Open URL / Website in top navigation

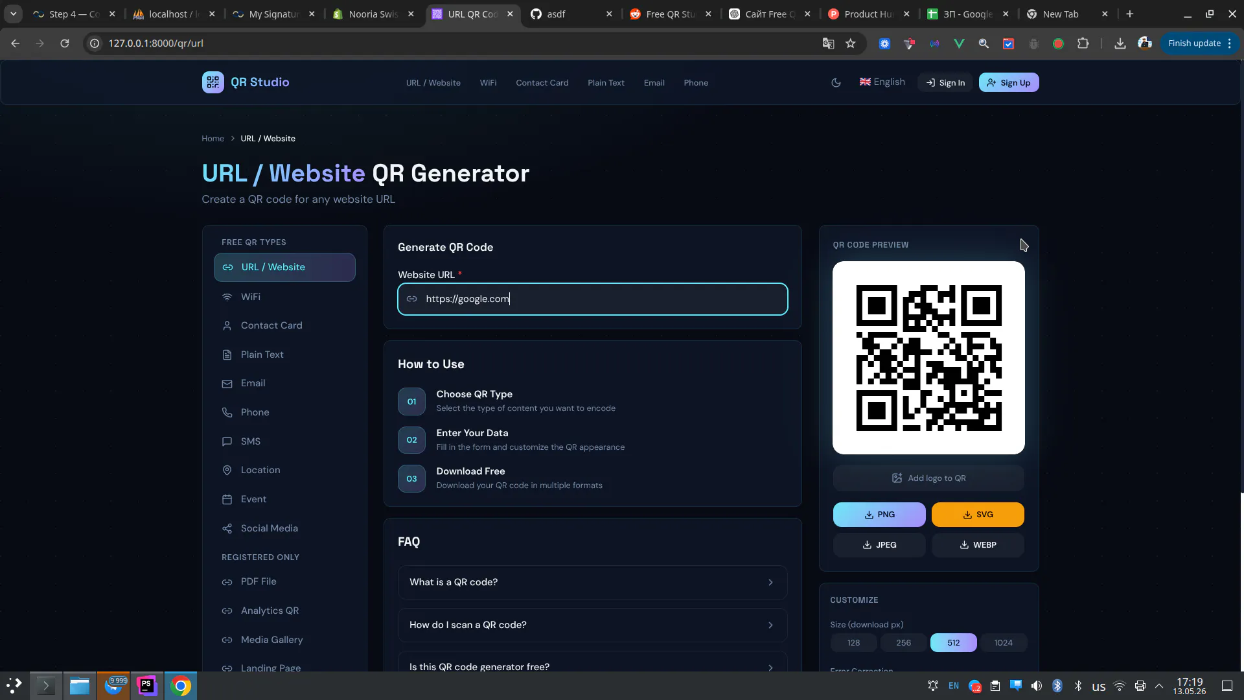[433, 83]
